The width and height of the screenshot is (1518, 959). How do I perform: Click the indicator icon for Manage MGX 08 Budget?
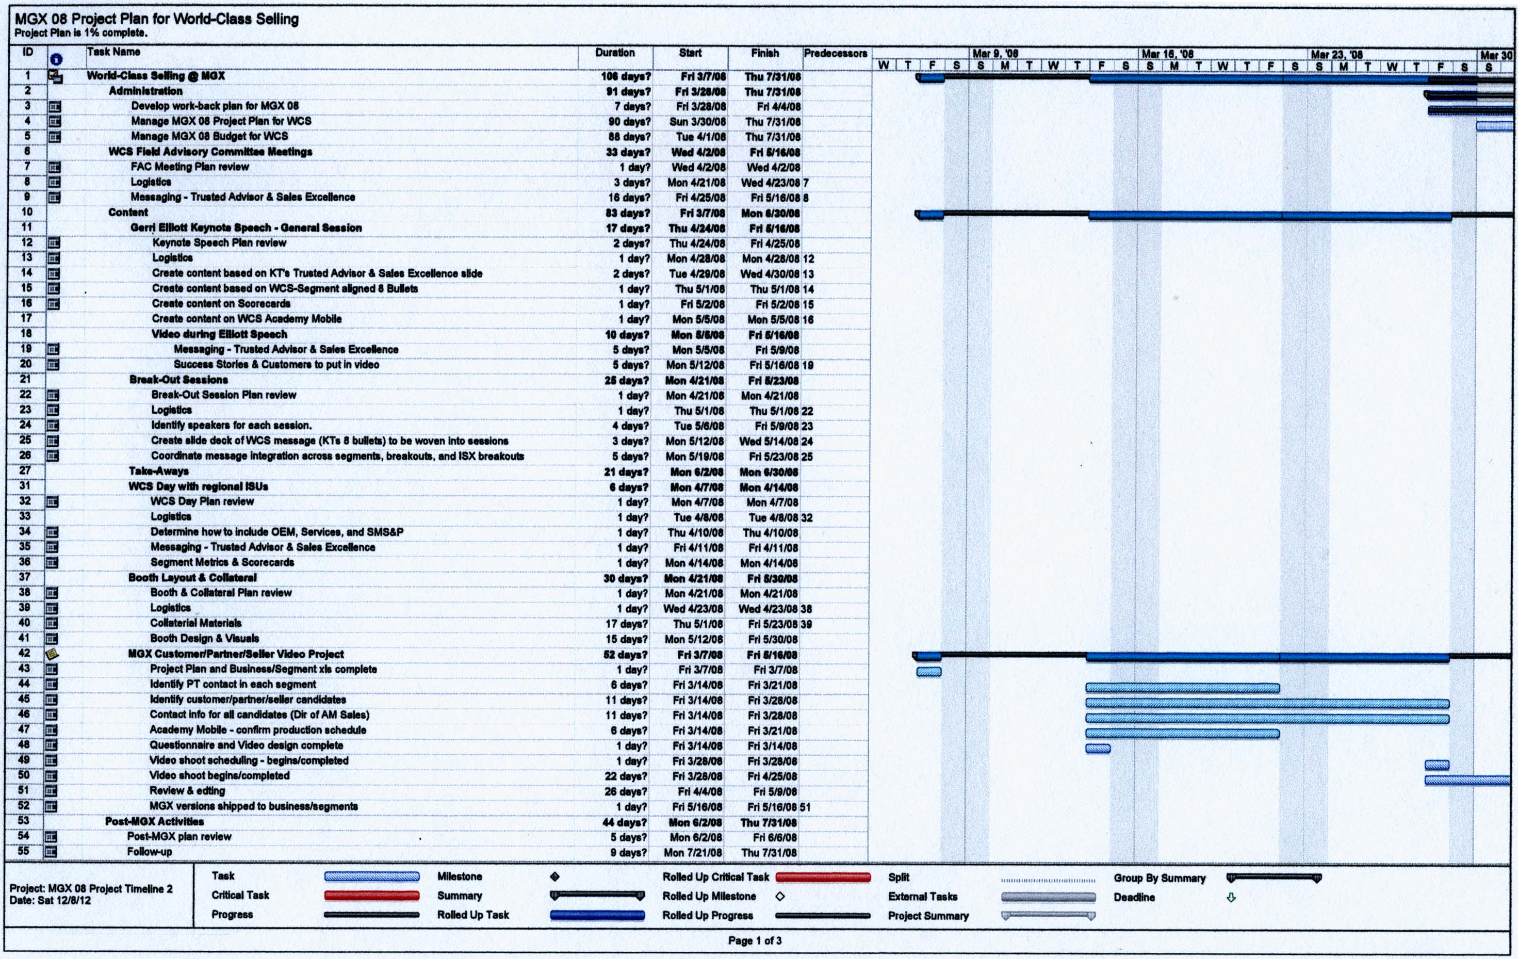pyautogui.click(x=55, y=137)
